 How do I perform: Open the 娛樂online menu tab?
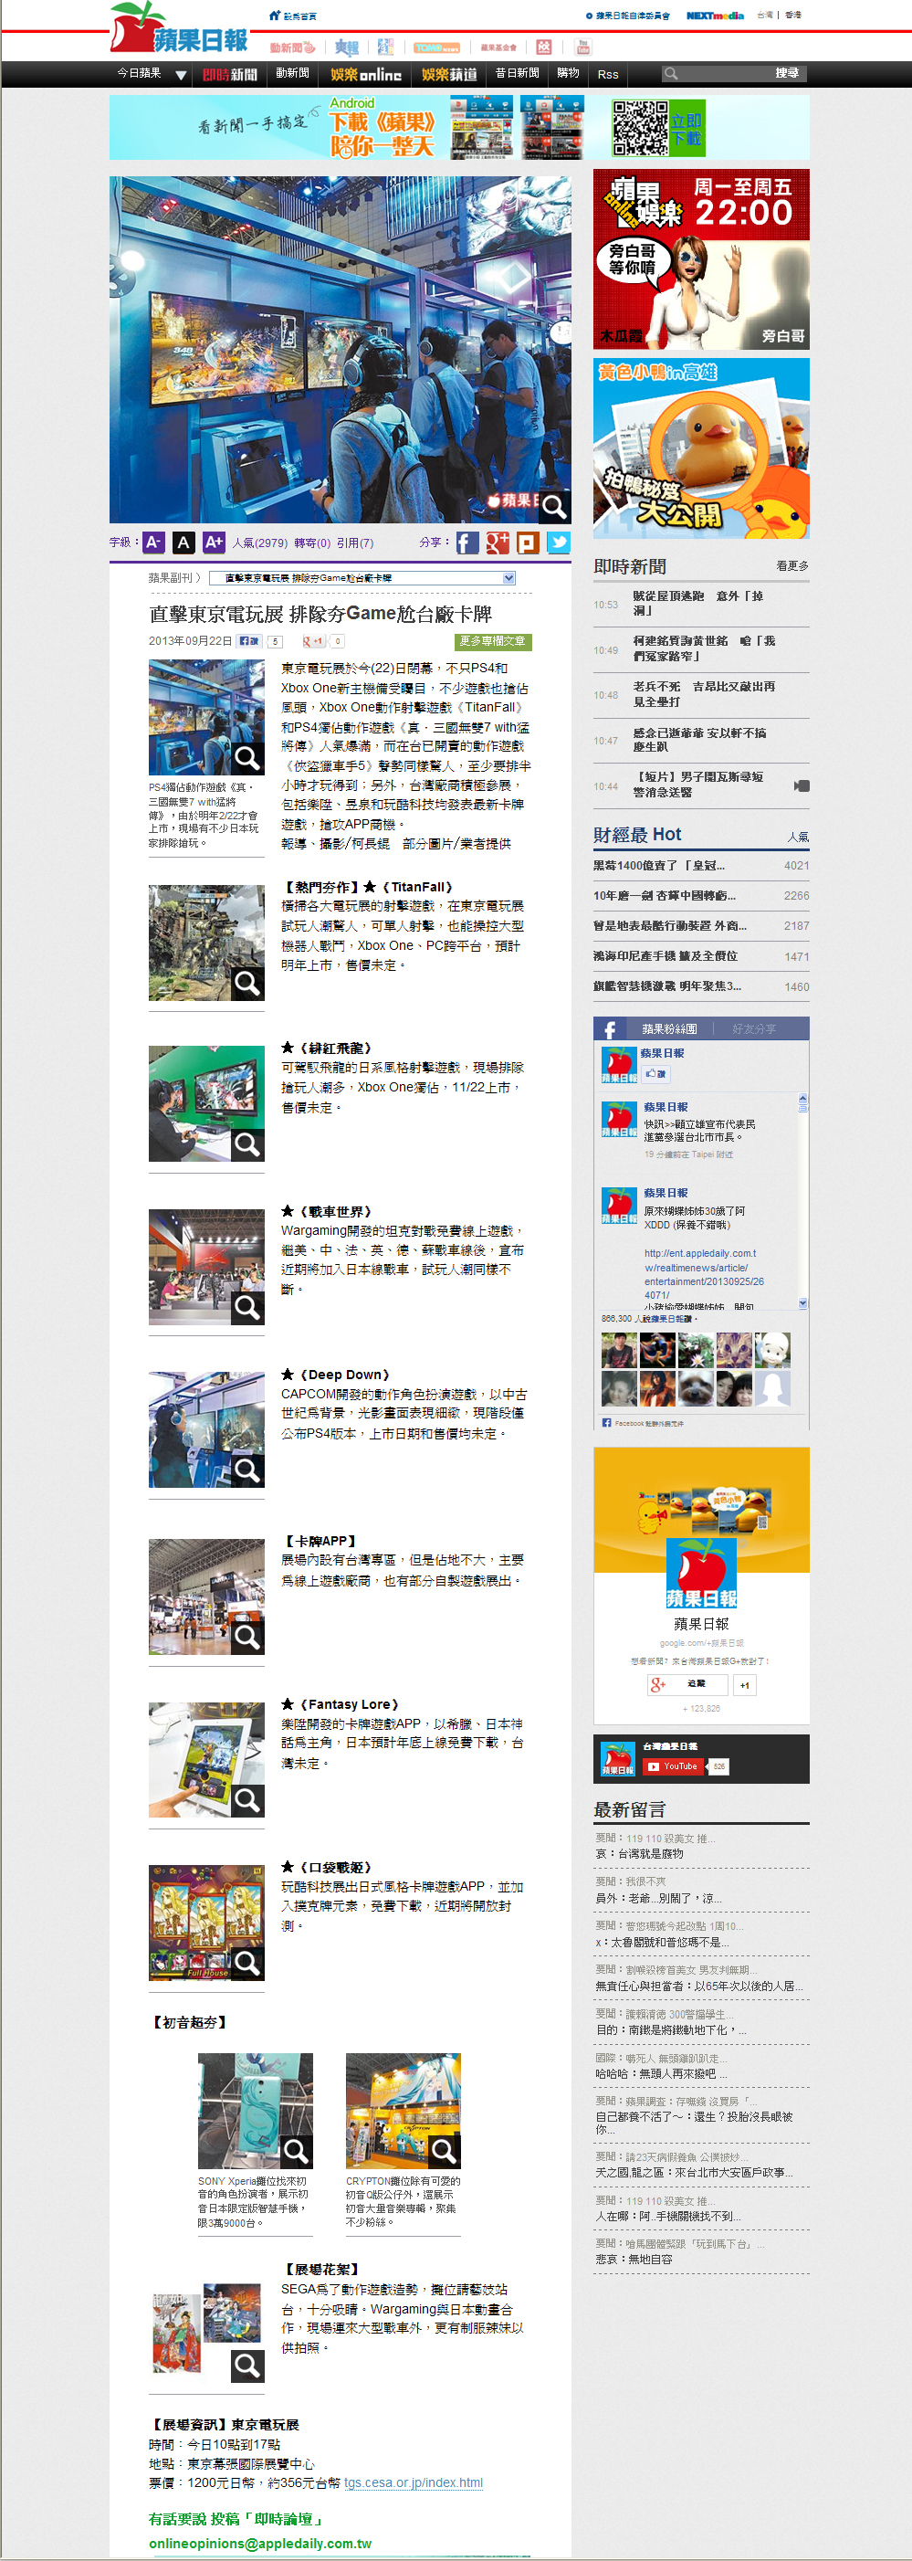[x=365, y=75]
